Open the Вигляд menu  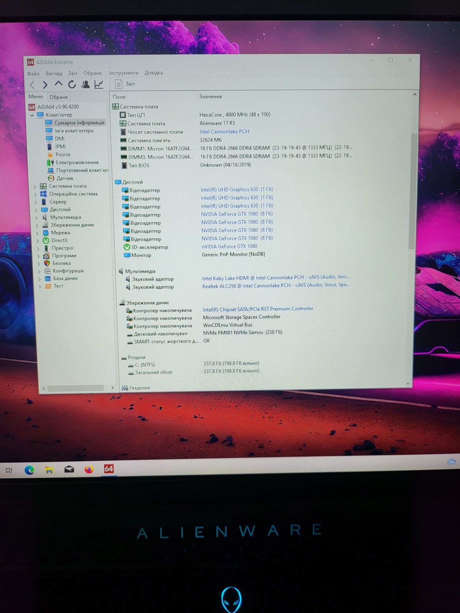click(x=54, y=74)
